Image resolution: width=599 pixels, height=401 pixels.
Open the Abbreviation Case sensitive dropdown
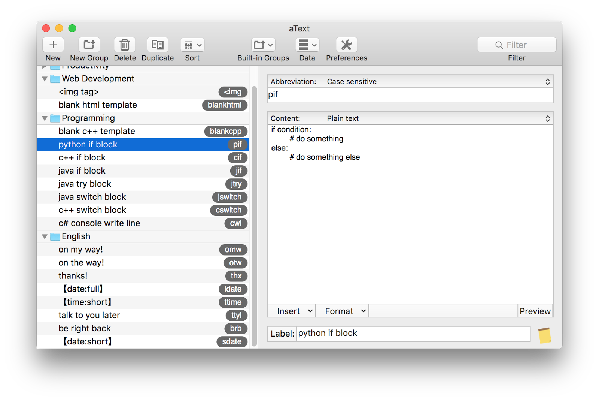pyautogui.click(x=410, y=82)
